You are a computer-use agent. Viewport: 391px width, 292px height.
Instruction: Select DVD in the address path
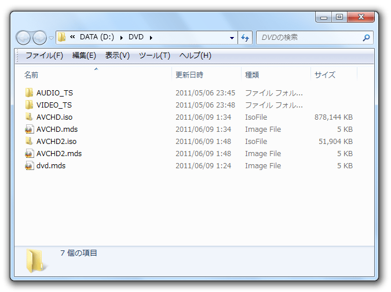[136, 37]
